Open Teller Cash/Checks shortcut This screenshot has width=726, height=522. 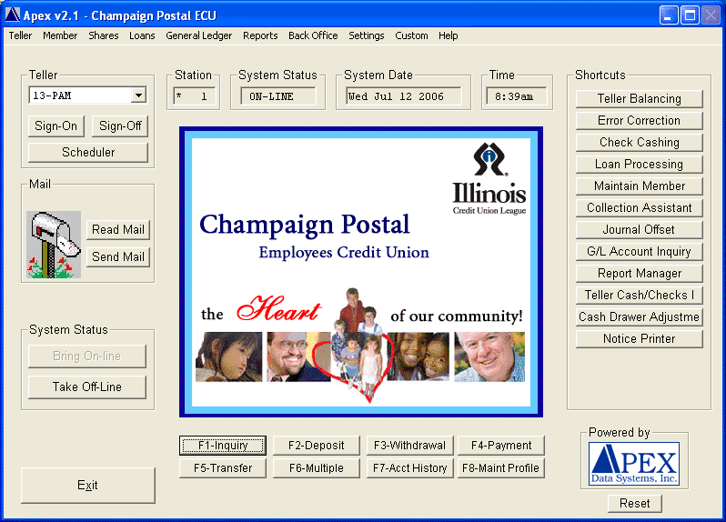[x=640, y=295]
